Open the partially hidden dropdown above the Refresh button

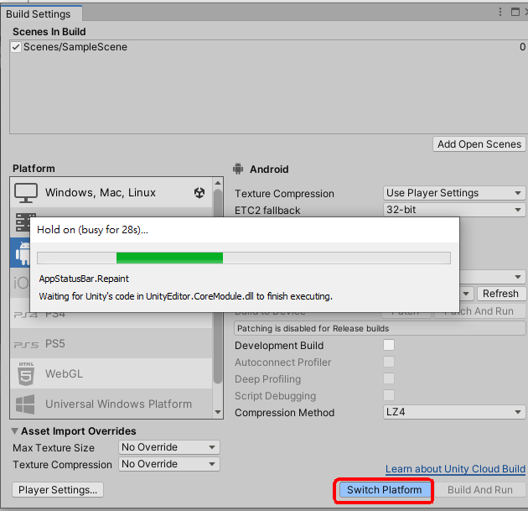[x=492, y=277]
